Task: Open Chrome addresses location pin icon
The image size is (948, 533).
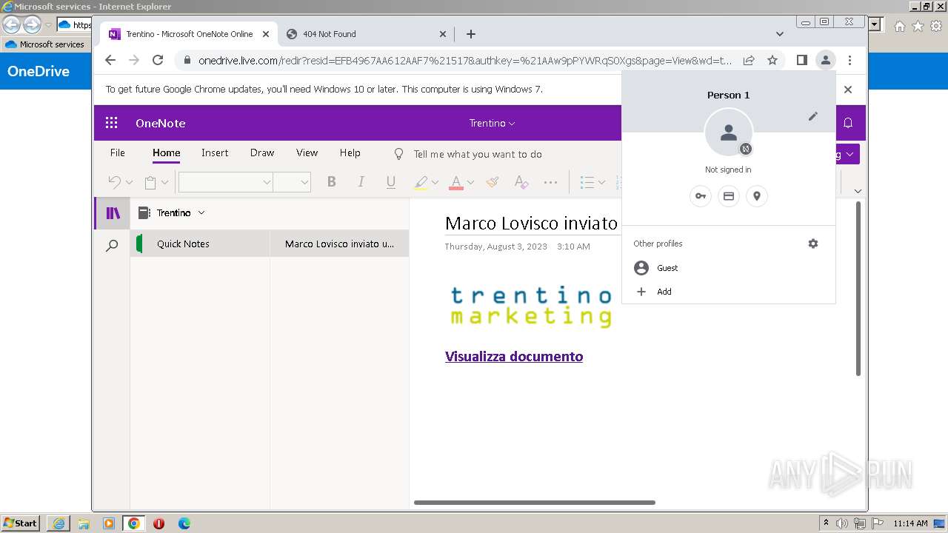Action: 757,196
